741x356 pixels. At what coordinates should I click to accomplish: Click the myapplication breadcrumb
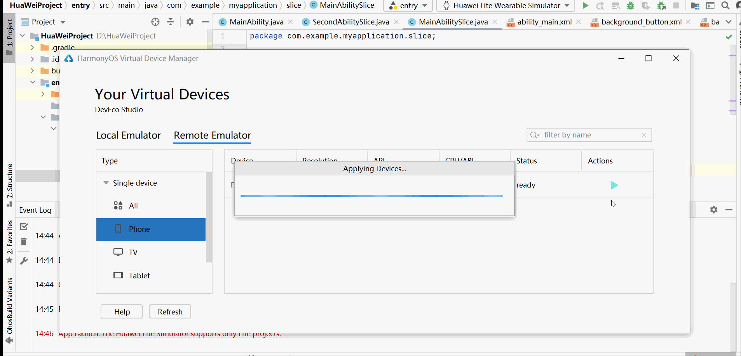click(x=253, y=5)
